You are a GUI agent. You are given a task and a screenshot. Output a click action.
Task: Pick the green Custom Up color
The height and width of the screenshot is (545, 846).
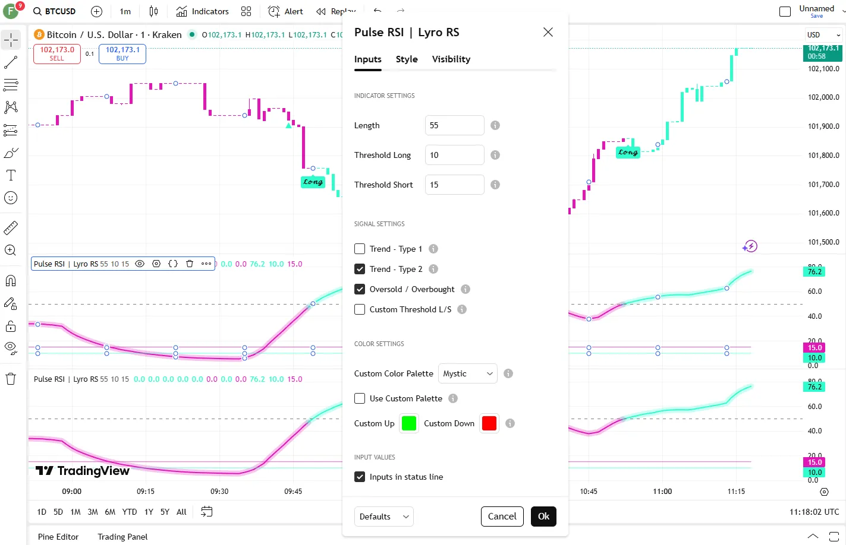409,423
